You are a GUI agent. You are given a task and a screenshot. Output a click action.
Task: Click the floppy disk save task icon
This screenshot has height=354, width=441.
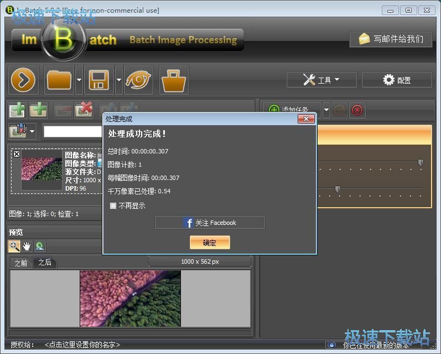click(x=98, y=80)
